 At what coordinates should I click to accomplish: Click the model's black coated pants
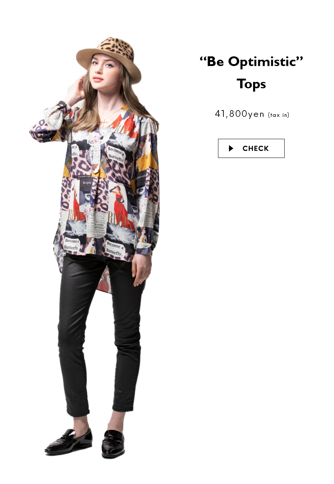tap(100, 334)
